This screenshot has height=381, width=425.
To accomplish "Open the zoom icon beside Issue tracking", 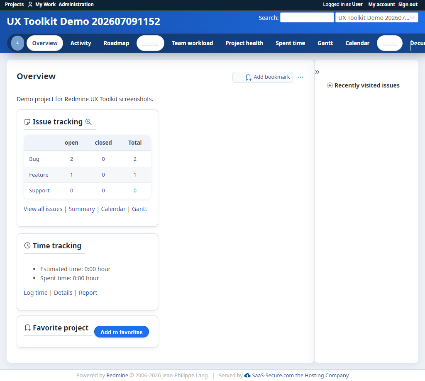I will click(x=88, y=122).
